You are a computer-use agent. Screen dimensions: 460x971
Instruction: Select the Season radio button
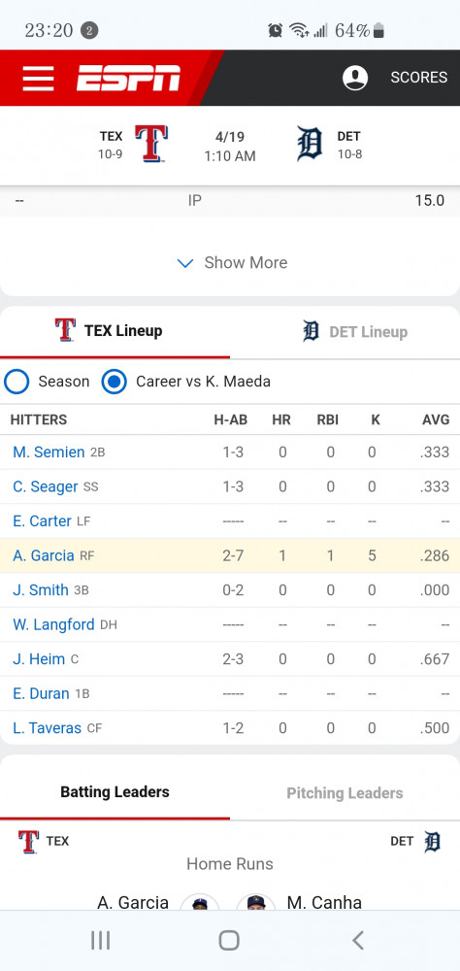coord(16,382)
